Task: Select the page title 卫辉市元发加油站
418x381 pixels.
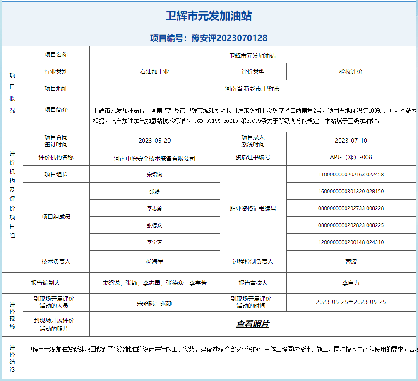Action: click(209, 16)
